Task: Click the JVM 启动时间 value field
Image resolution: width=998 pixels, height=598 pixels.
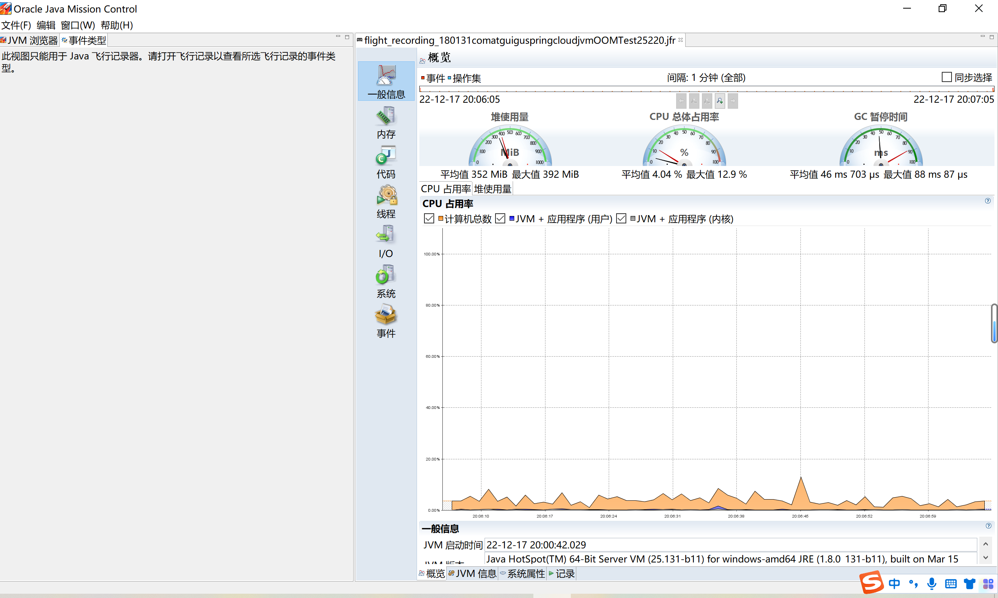Action: point(731,545)
